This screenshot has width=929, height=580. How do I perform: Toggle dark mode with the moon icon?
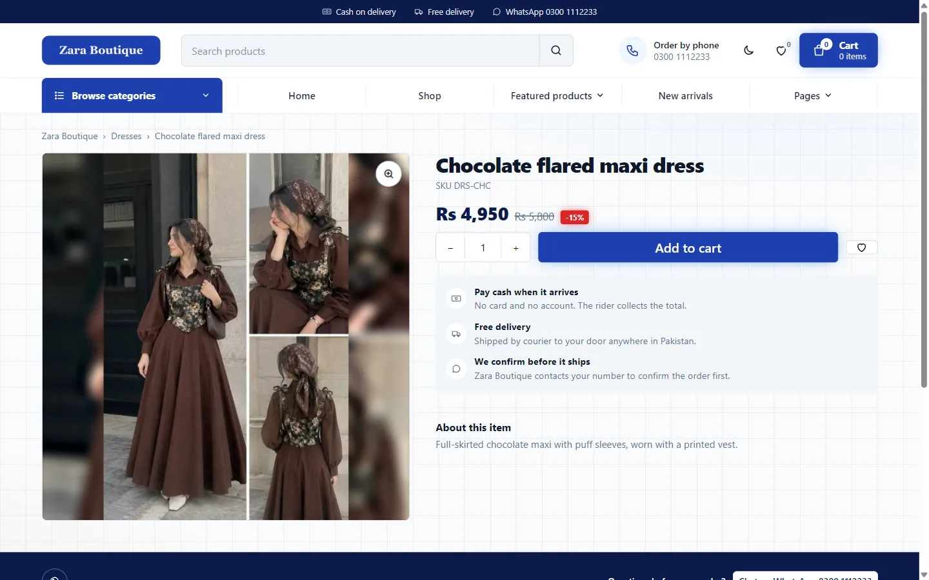[x=748, y=50]
